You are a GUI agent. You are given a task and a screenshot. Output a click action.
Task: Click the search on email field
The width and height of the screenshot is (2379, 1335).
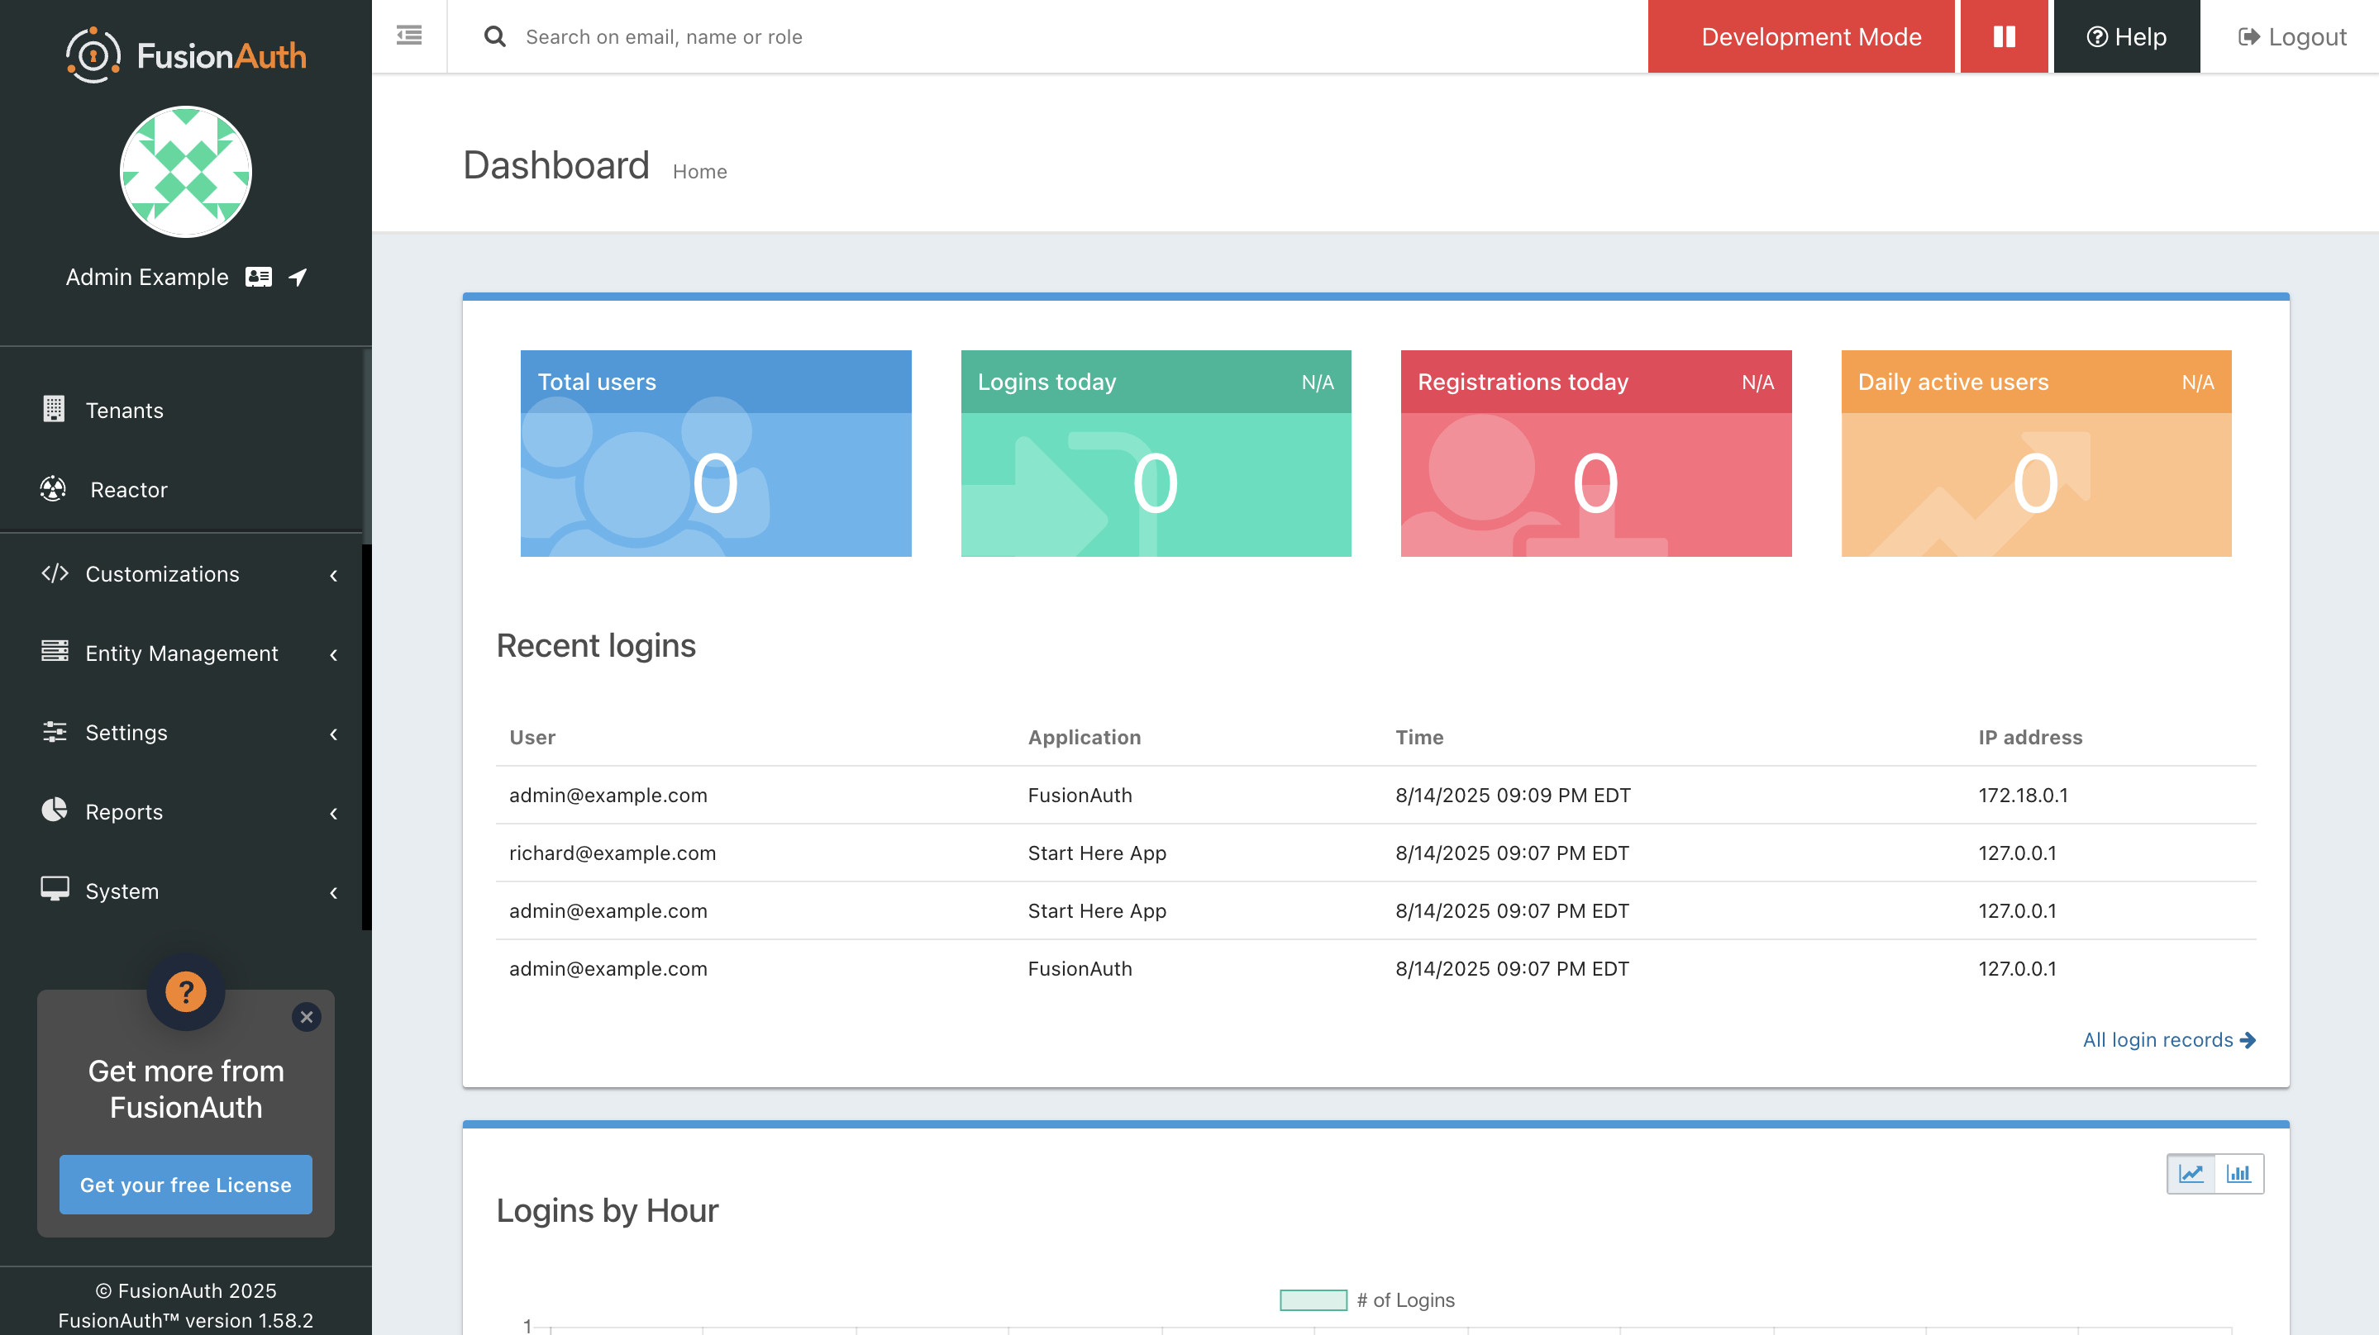[832, 36]
